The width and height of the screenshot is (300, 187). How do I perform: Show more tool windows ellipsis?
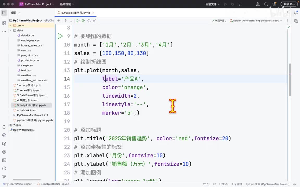tap(4, 31)
